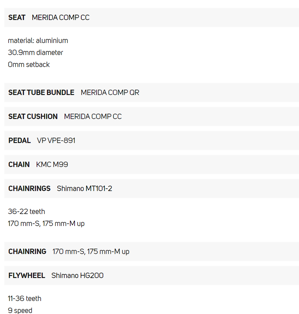Click Shimano MT101-2 chainrings value
Image resolution: width=299 pixels, height=314 pixels.
coord(84,189)
